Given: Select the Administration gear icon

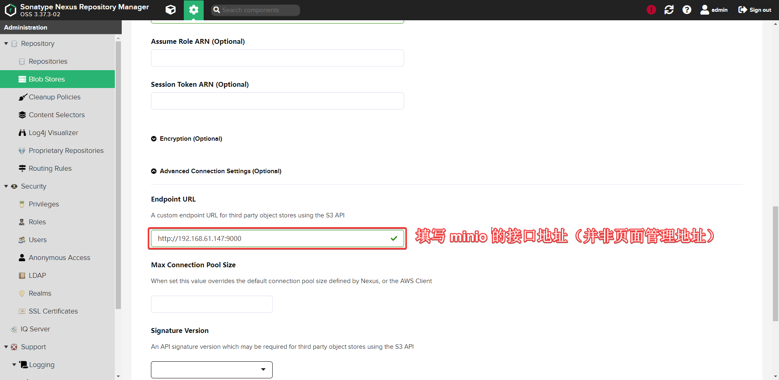Looking at the screenshot, I should click(194, 10).
